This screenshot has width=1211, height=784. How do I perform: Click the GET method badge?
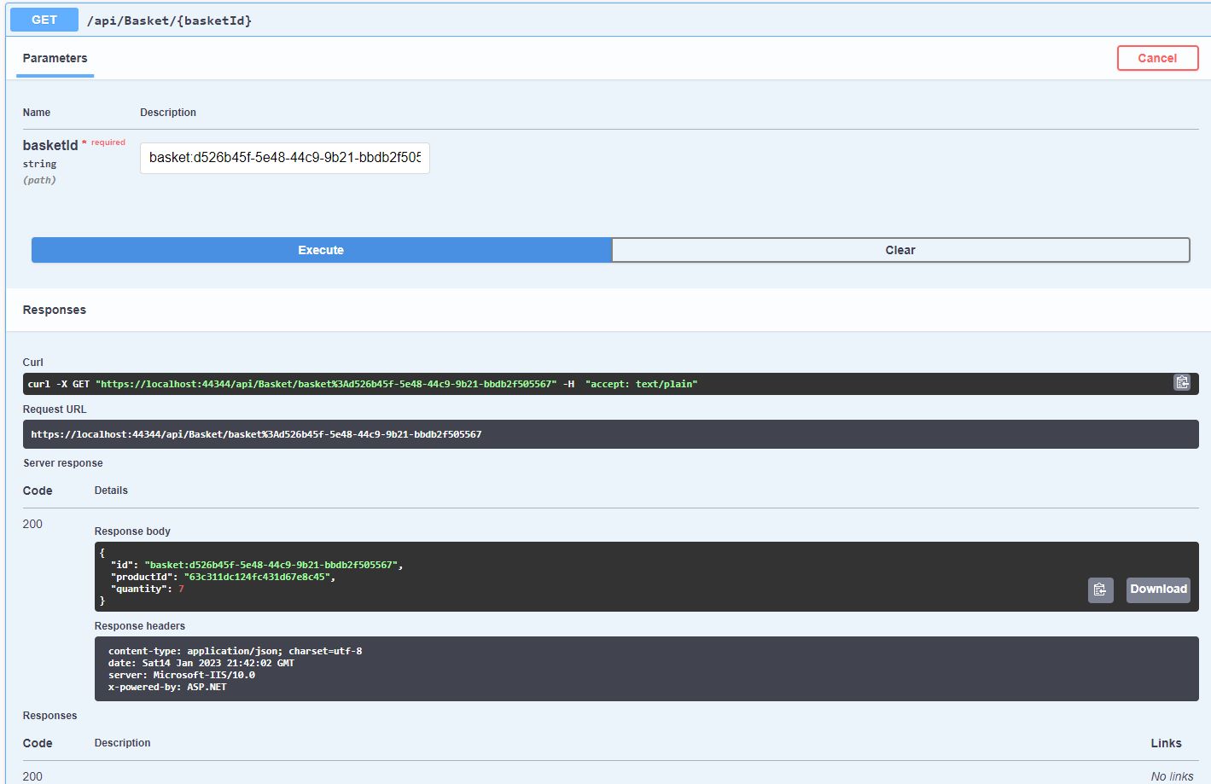tap(43, 19)
